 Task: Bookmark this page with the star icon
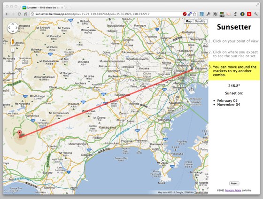tap(194, 14)
